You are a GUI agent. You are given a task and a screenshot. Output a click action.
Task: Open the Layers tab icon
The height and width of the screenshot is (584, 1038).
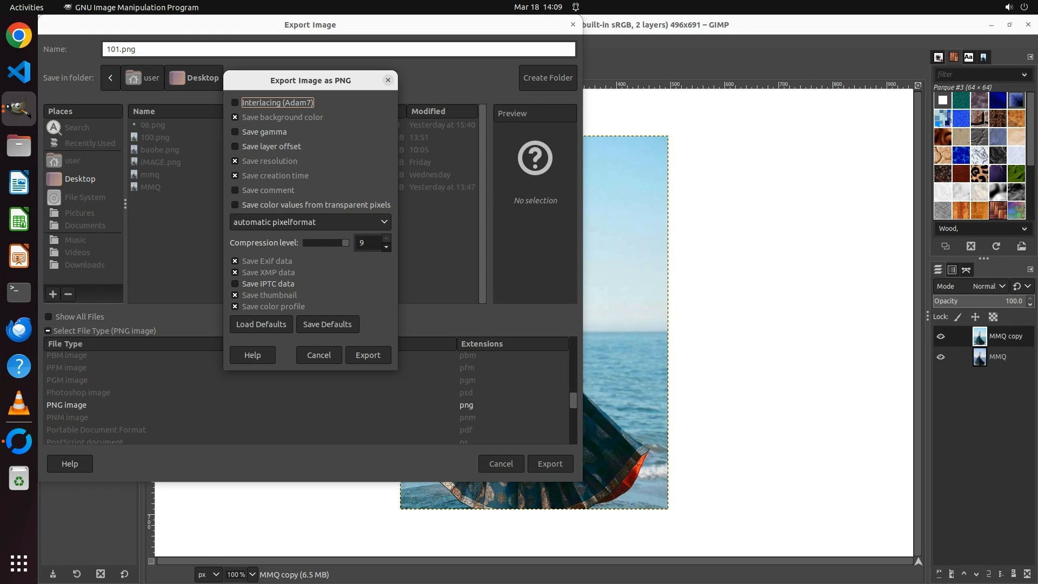click(x=938, y=269)
